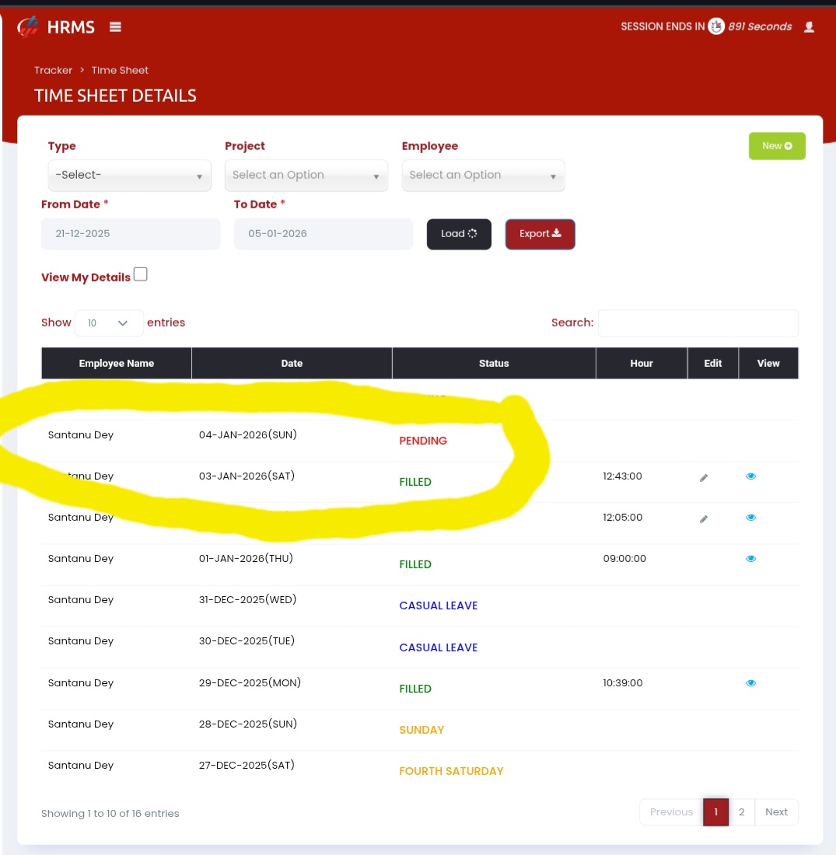The width and height of the screenshot is (836, 855).
Task: Click the From Date field
Action: [x=131, y=234]
